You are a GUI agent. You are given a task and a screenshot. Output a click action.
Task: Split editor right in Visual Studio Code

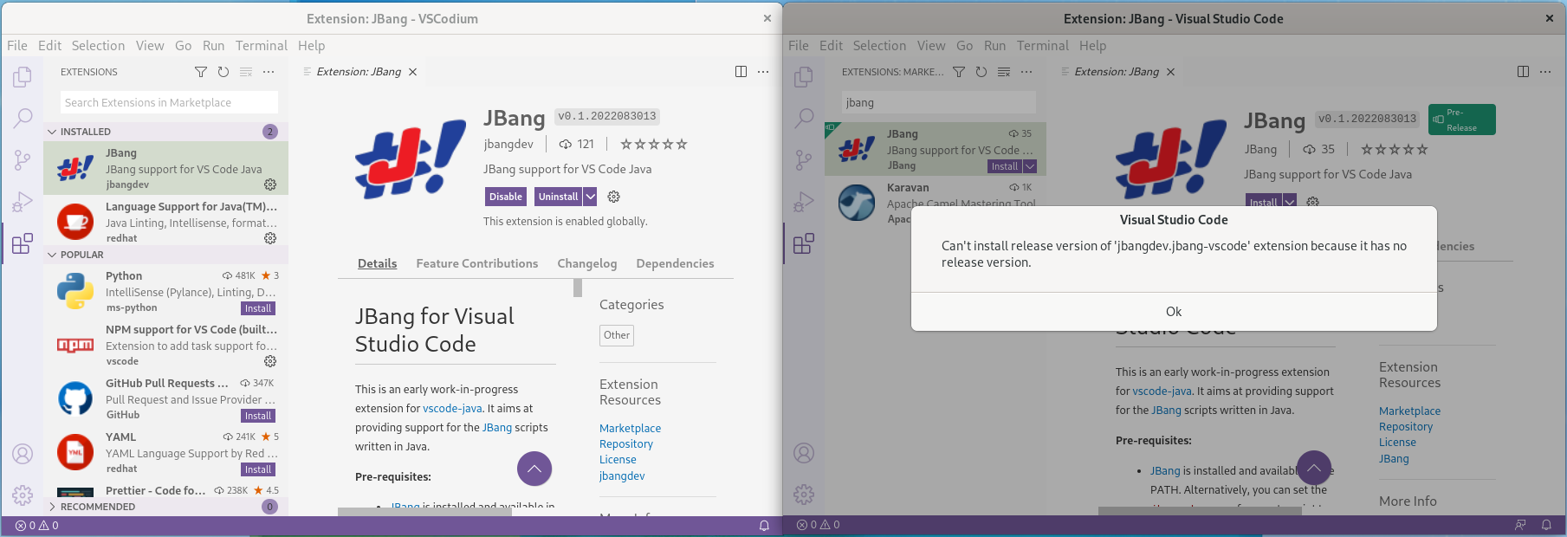tap(1523, 72)
